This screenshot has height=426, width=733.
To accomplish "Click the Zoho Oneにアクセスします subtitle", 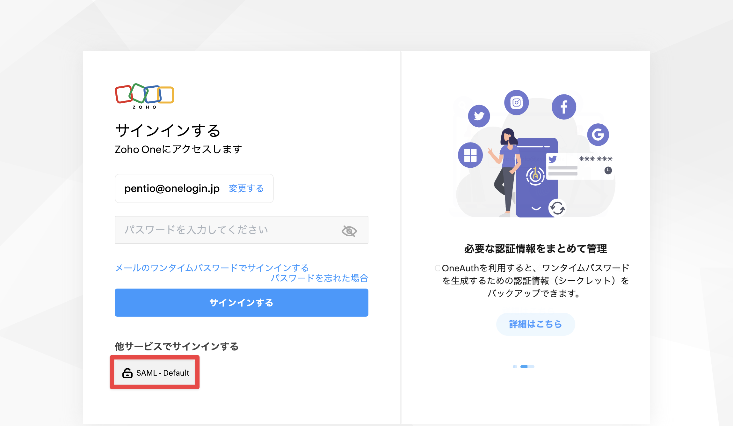I will [178, 149].
